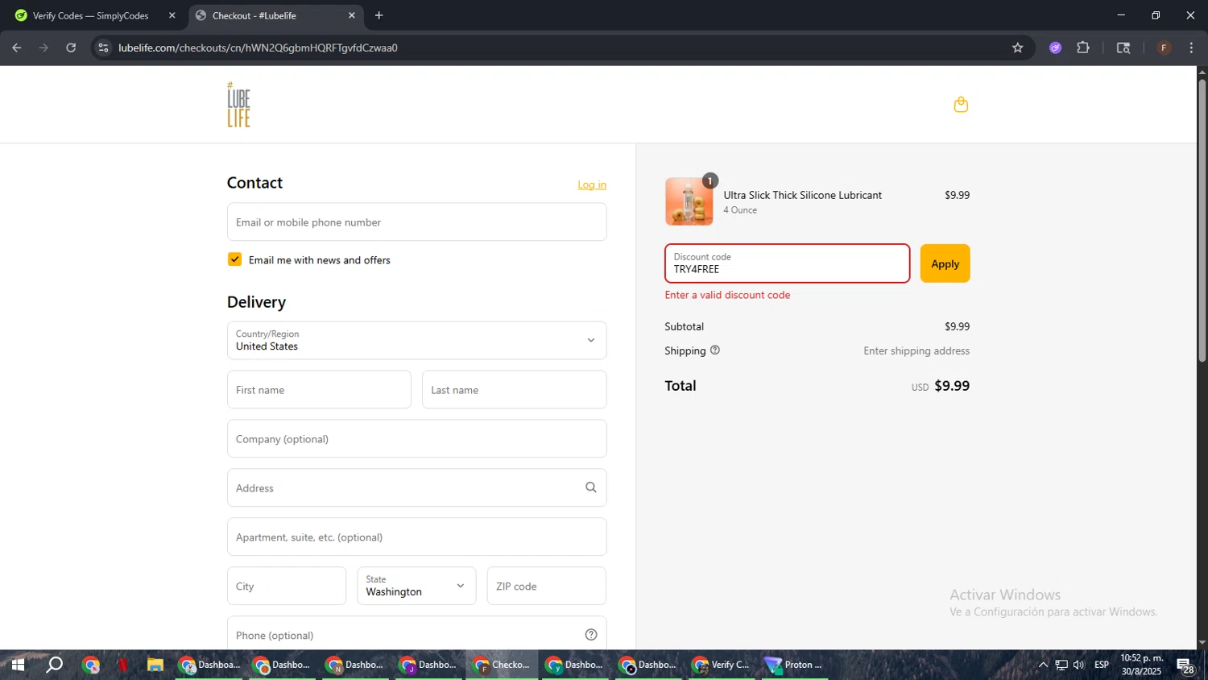Open Windows taskbar search
Viewport: 1208px width, 680px height.
(x=54, y=665)
